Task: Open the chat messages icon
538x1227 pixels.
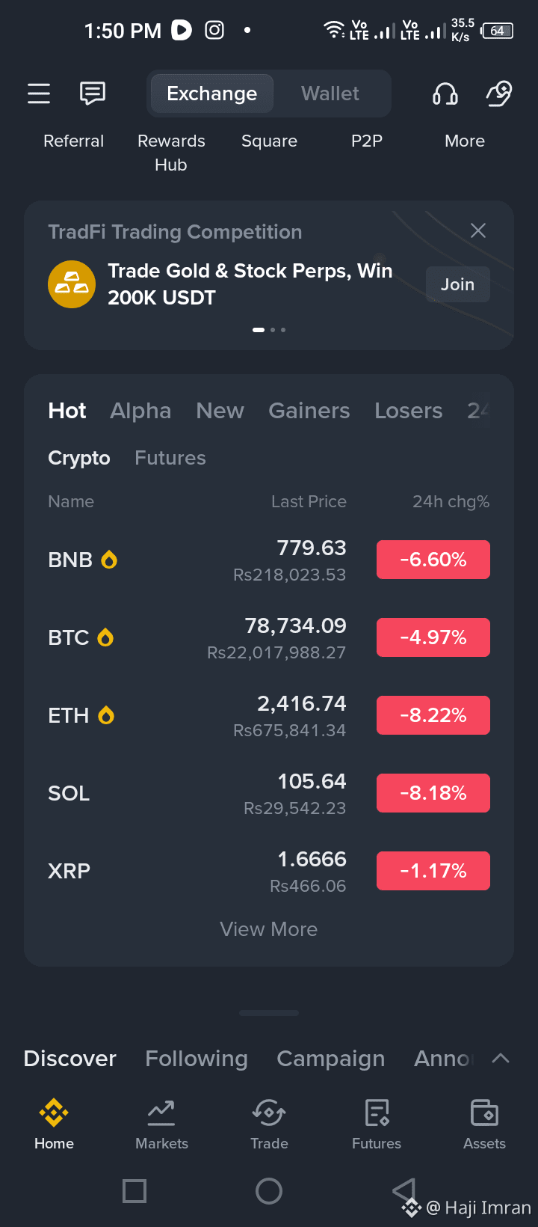Action: pyautogui.click(x=93, y=94)
